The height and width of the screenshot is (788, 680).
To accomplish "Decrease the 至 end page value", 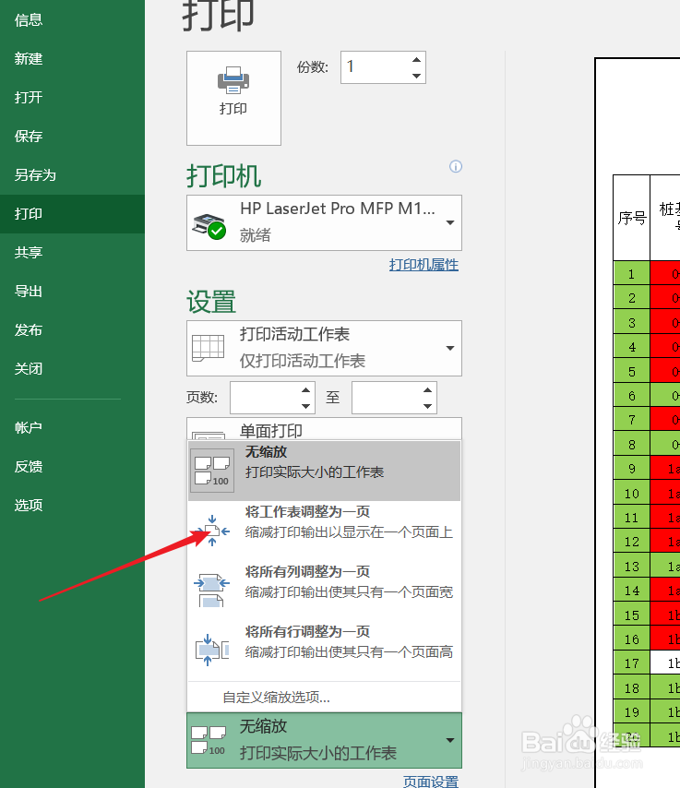I will pyautogui.click(x=428, y=406).
